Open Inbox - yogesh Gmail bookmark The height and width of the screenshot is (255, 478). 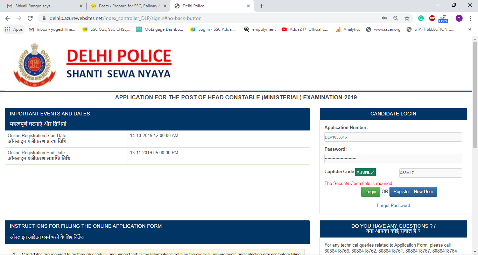click(52, 29)
